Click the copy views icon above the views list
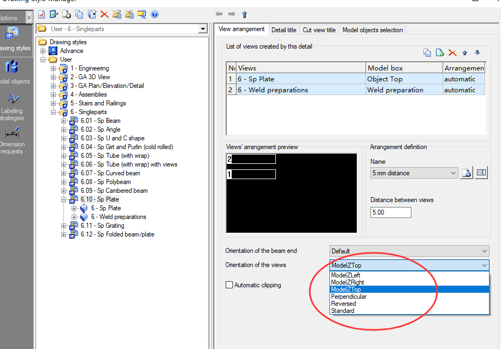 click(x=427, y=52)
